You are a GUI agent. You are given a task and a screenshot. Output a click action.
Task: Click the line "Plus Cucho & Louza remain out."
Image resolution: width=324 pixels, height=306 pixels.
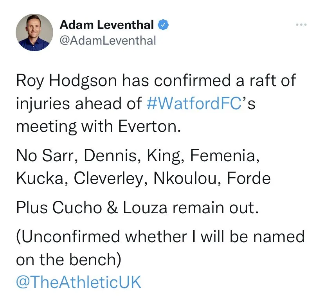[x=137, y=208]
